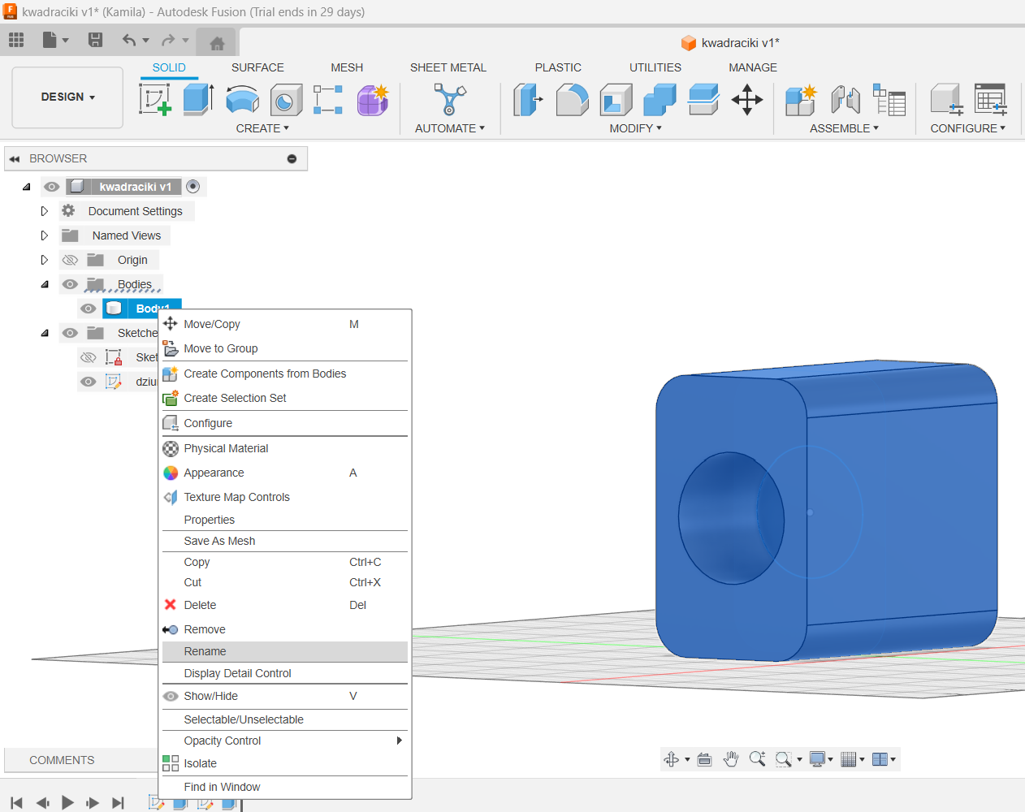Select the Orbit navigation tool
Screen dimensions: 1025x812
tap(672, 759)
